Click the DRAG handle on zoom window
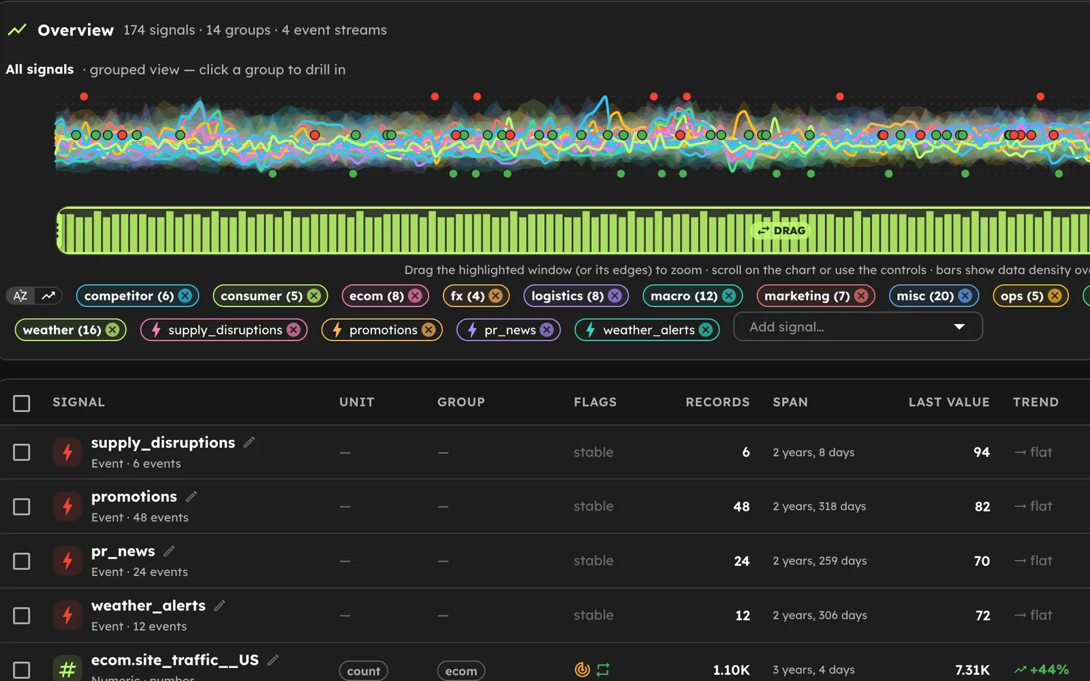Viewport: 1090px width, 681px height. coord(781,231)
